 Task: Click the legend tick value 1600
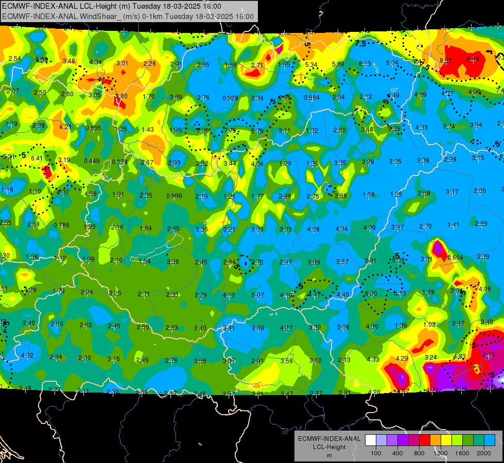(462, 453)
